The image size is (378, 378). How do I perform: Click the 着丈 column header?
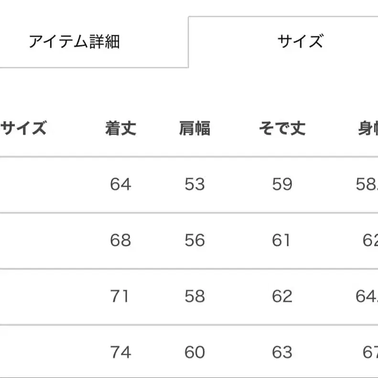pyautogui.click(x=120, y=129)
